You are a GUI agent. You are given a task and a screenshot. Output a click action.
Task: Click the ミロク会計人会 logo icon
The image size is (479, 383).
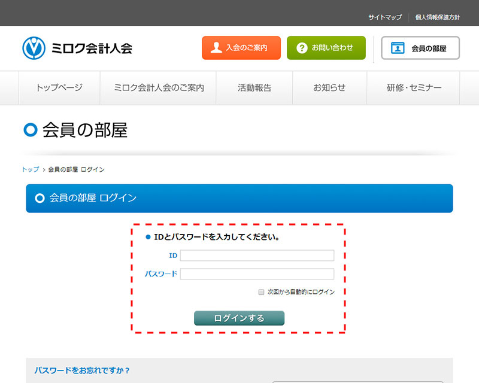[x=34, y=48]
